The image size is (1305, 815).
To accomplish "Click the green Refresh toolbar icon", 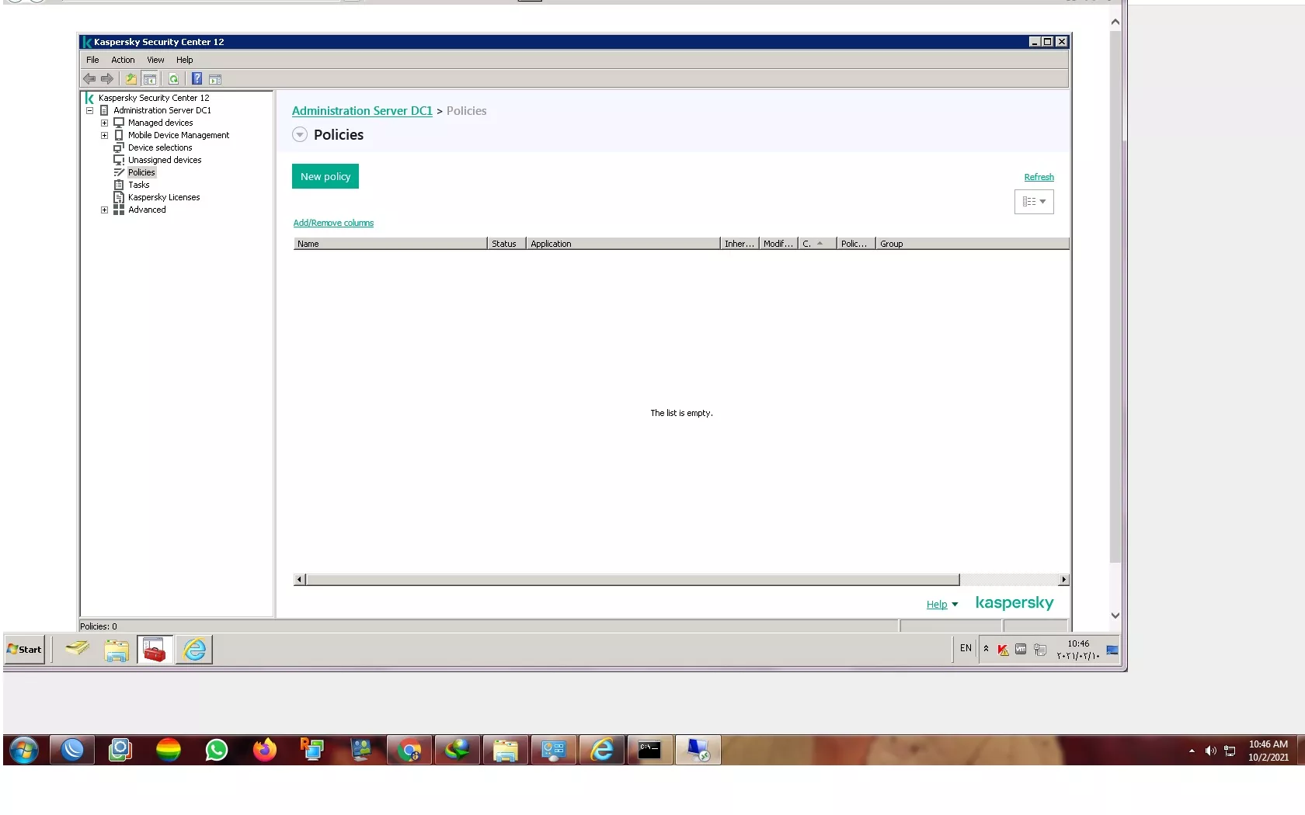I will [x=174, y=79].
